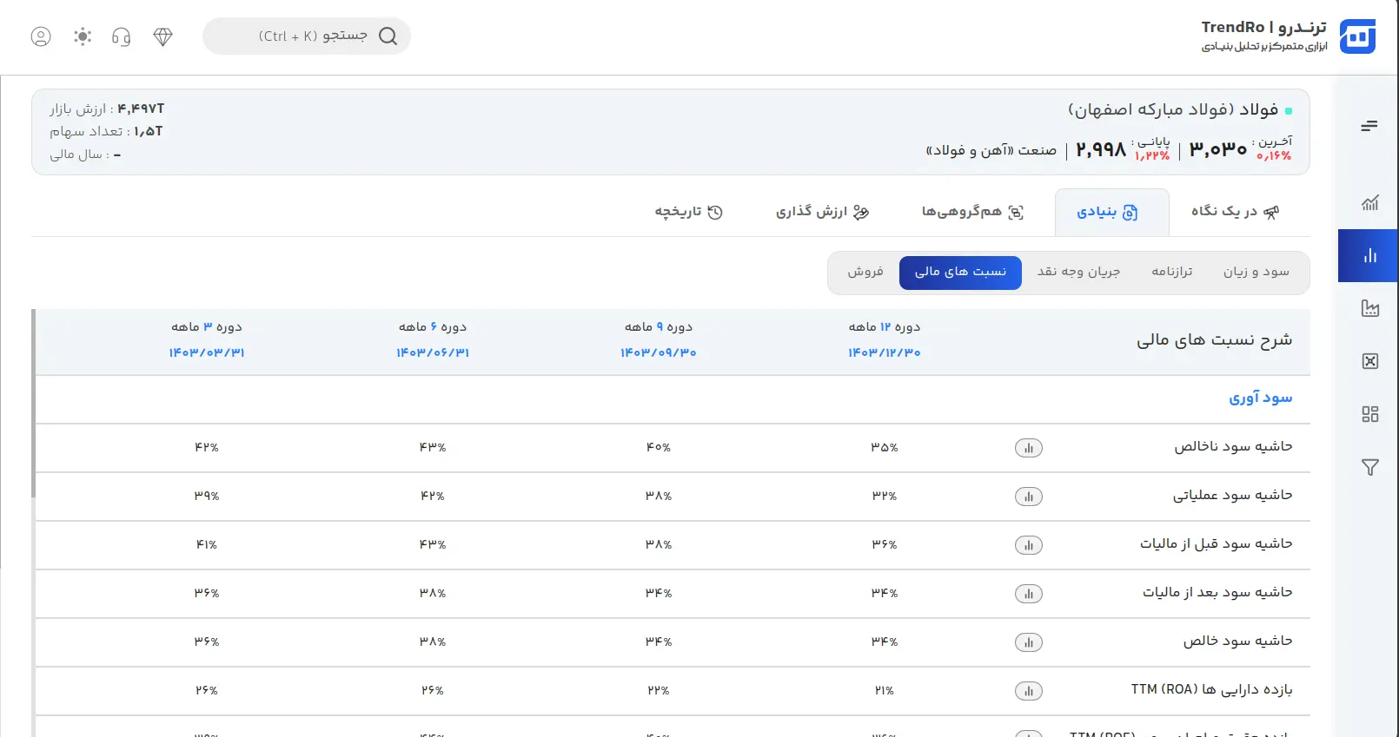Image resolution: width=1399 pixels, height=737 pixels.
Task: Select the سود و زیان sub-tab
Action: (1256, 272)
